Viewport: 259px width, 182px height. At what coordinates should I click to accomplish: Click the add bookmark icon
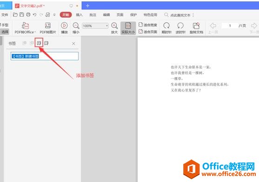coord(39,43)
